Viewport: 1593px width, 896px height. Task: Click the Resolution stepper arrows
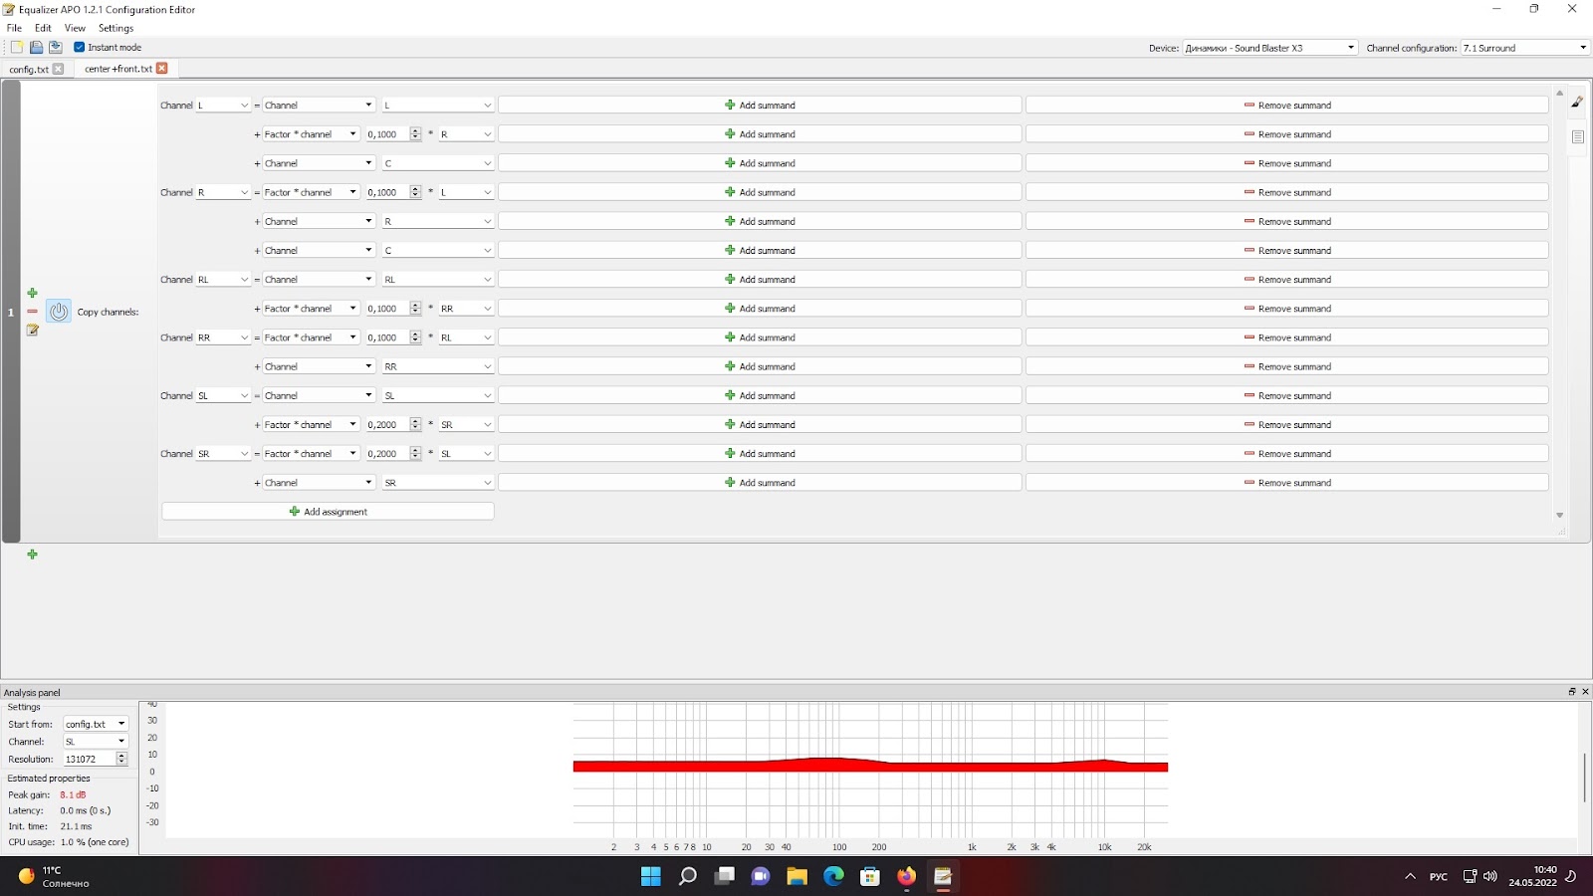point(121,759)
